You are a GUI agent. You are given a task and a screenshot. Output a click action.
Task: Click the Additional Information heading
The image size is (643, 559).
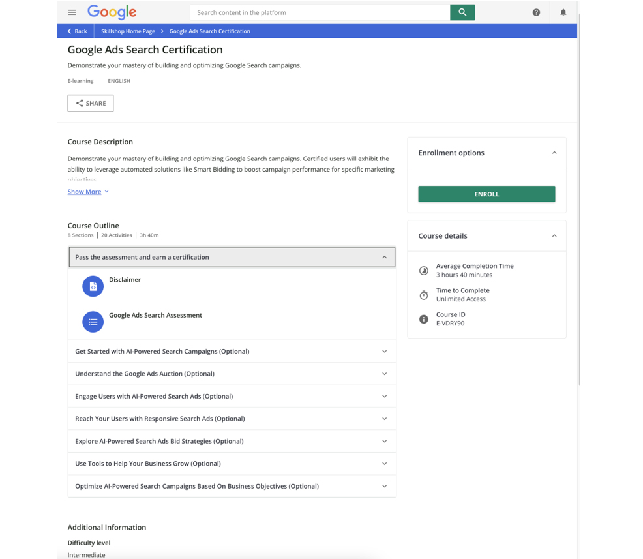(x=106, y=528)
